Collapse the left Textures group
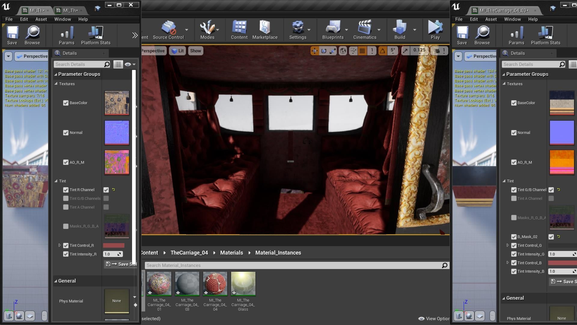 56,84
